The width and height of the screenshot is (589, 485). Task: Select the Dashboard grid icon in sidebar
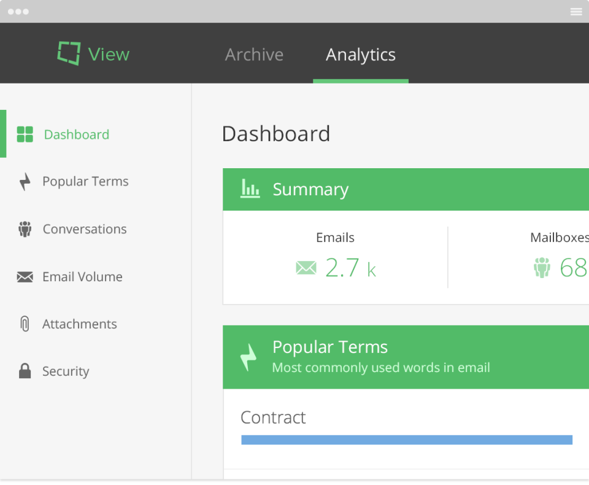[25, 134]
